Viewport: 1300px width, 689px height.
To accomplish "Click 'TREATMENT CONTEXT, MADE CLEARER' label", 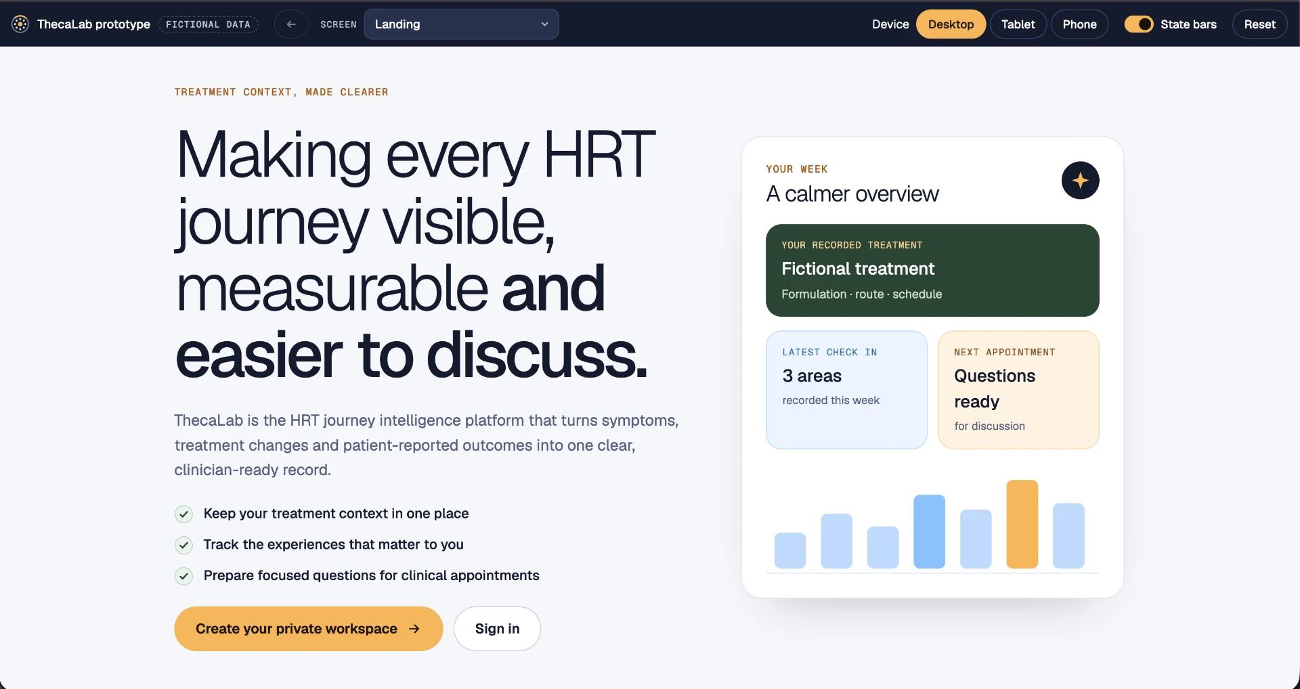I will [281, 92].
